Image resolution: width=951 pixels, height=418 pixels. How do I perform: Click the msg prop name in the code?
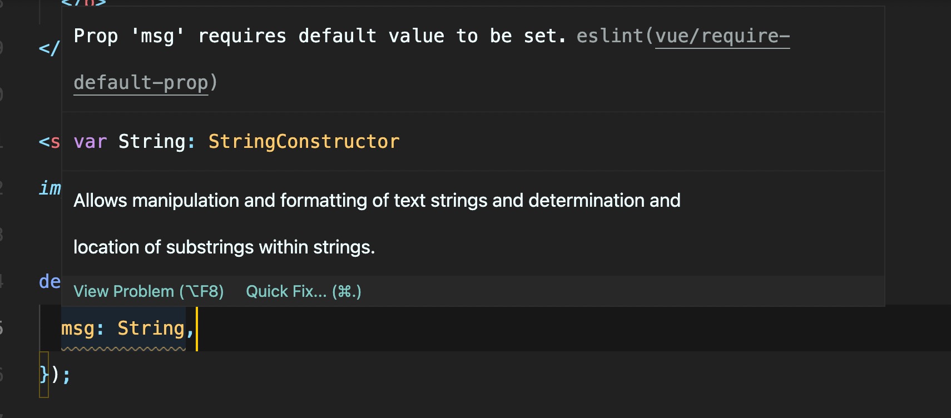point(77,329)
